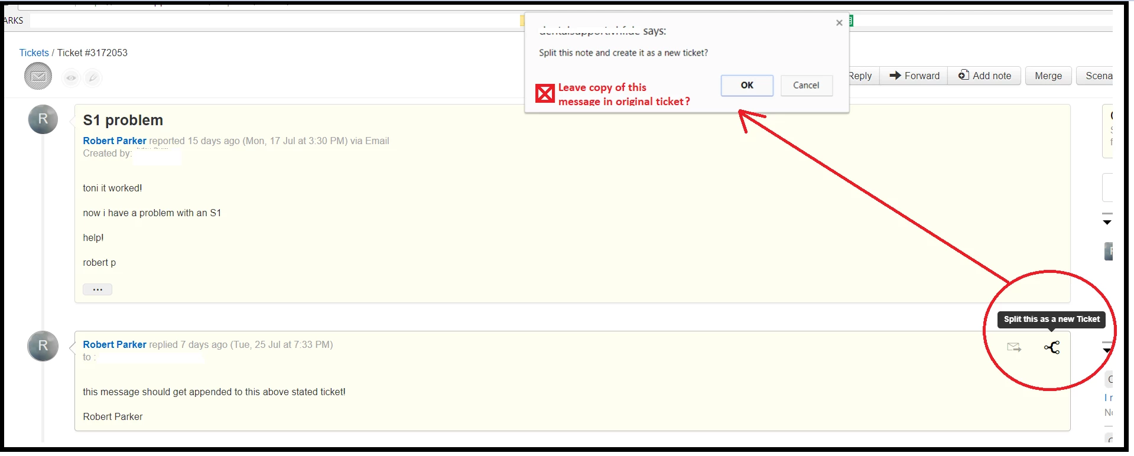Click 'this message should get appended' text
The height and width of the screenshot is (456, 1134).
214,392
